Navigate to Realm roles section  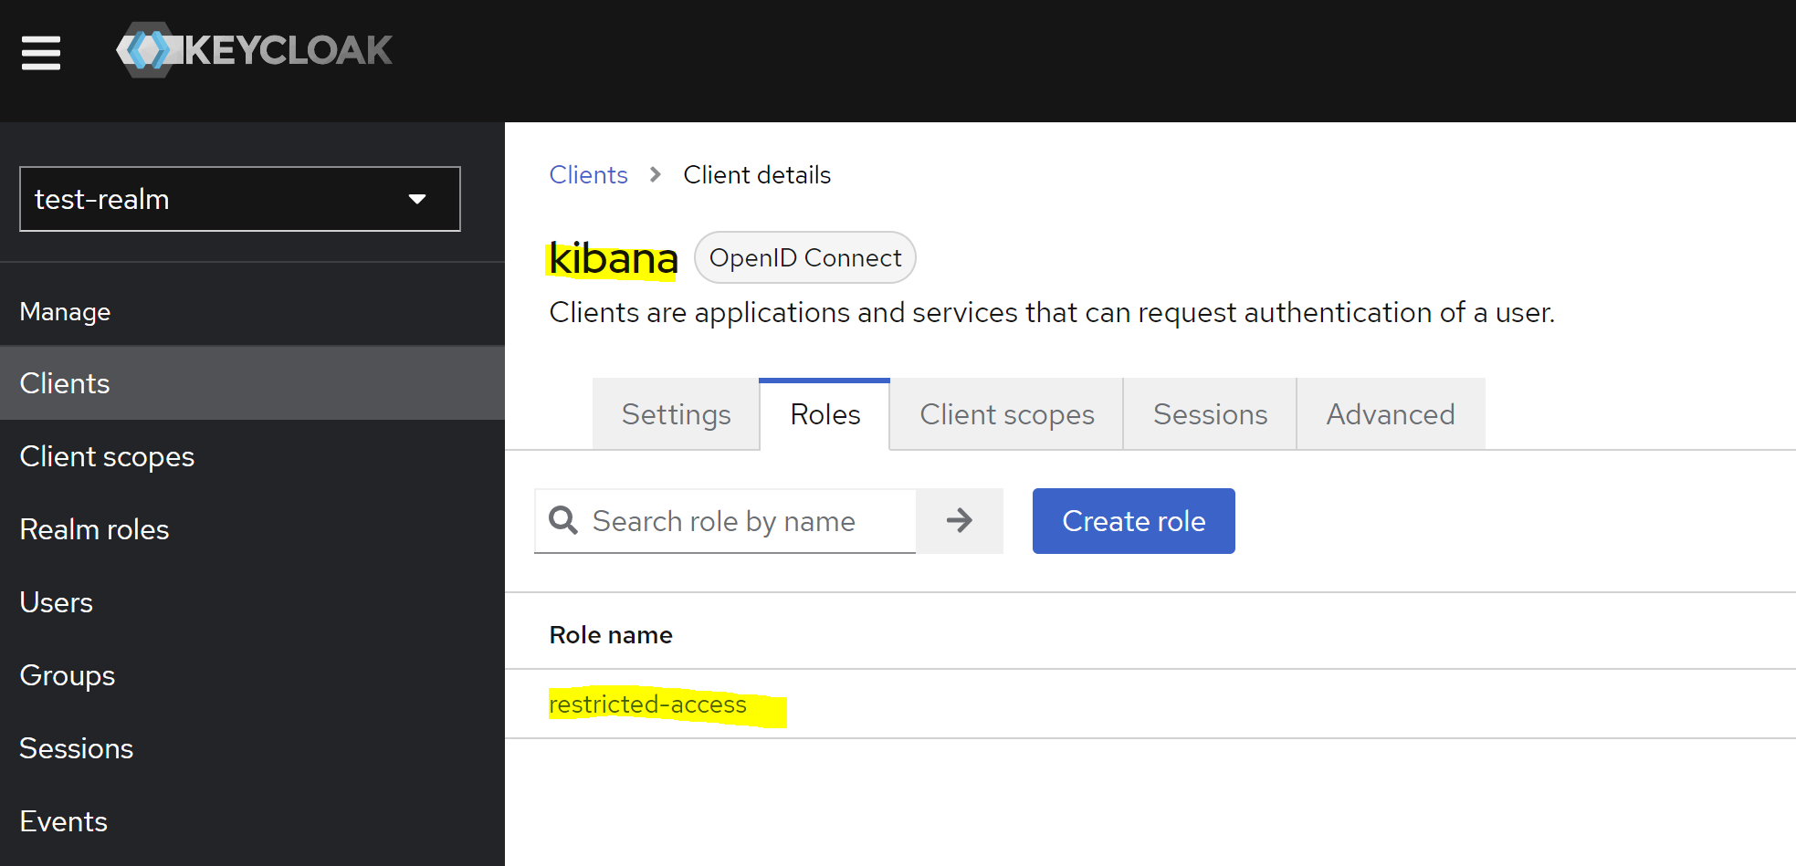point(94,529)
